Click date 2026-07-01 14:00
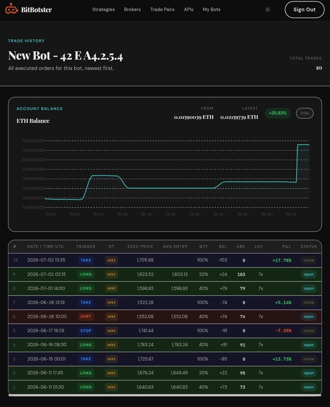The width and height of the screenshot is (330, 407). point(46,288)
